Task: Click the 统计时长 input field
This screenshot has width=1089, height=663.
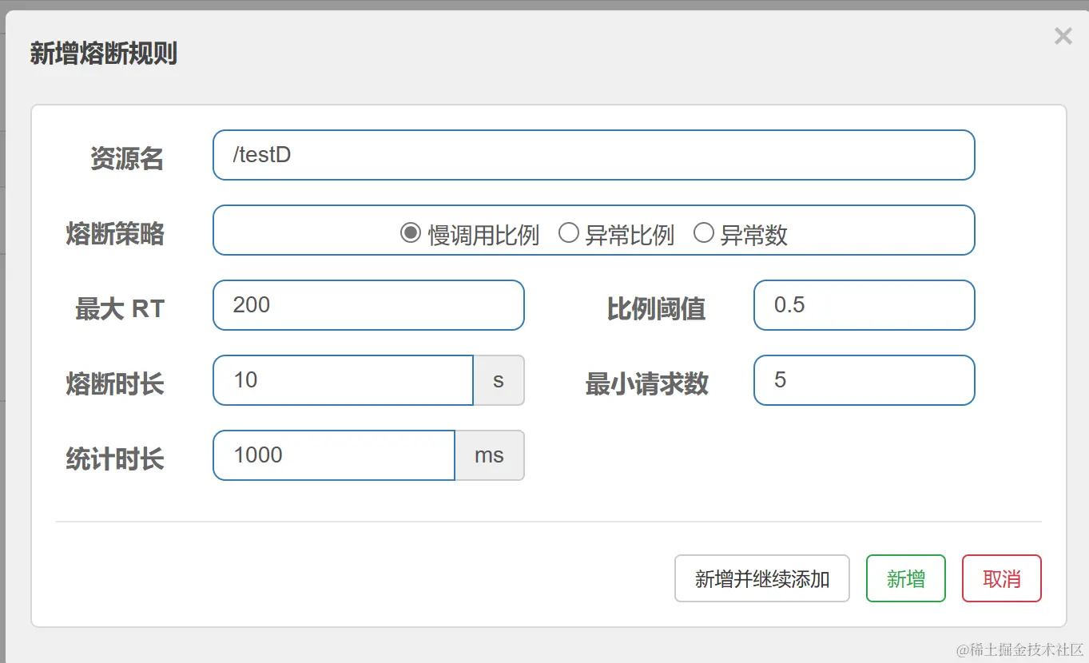Action: [x=334, y=455]
